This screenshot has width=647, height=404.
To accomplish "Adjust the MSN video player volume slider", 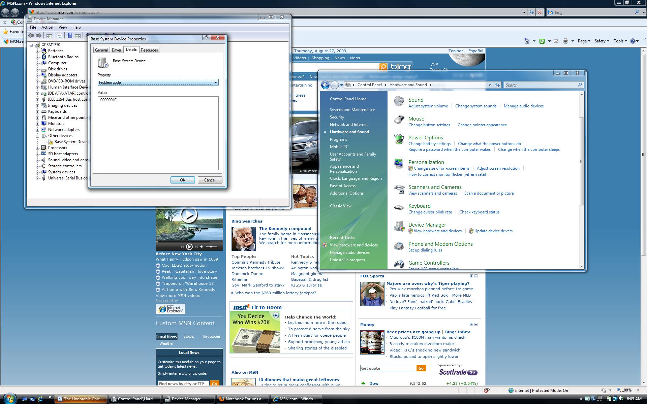I will pyautogui.click(x=211, y=247).
